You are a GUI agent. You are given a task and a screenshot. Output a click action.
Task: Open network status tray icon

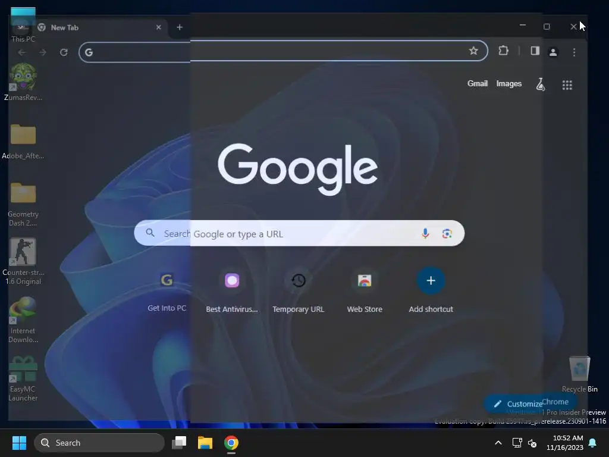(x=517, y=443)
